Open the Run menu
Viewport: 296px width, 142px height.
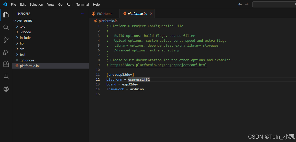[70, 5]
